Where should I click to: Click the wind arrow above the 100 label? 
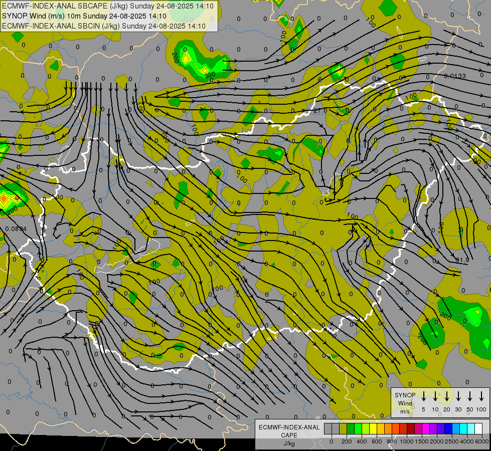coord(481,396)
